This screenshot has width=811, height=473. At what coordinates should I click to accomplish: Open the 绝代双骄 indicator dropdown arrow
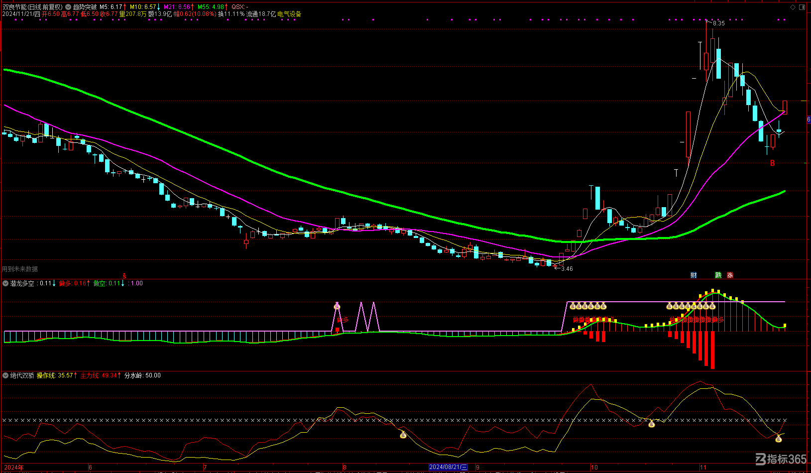[x=5, y=375]
